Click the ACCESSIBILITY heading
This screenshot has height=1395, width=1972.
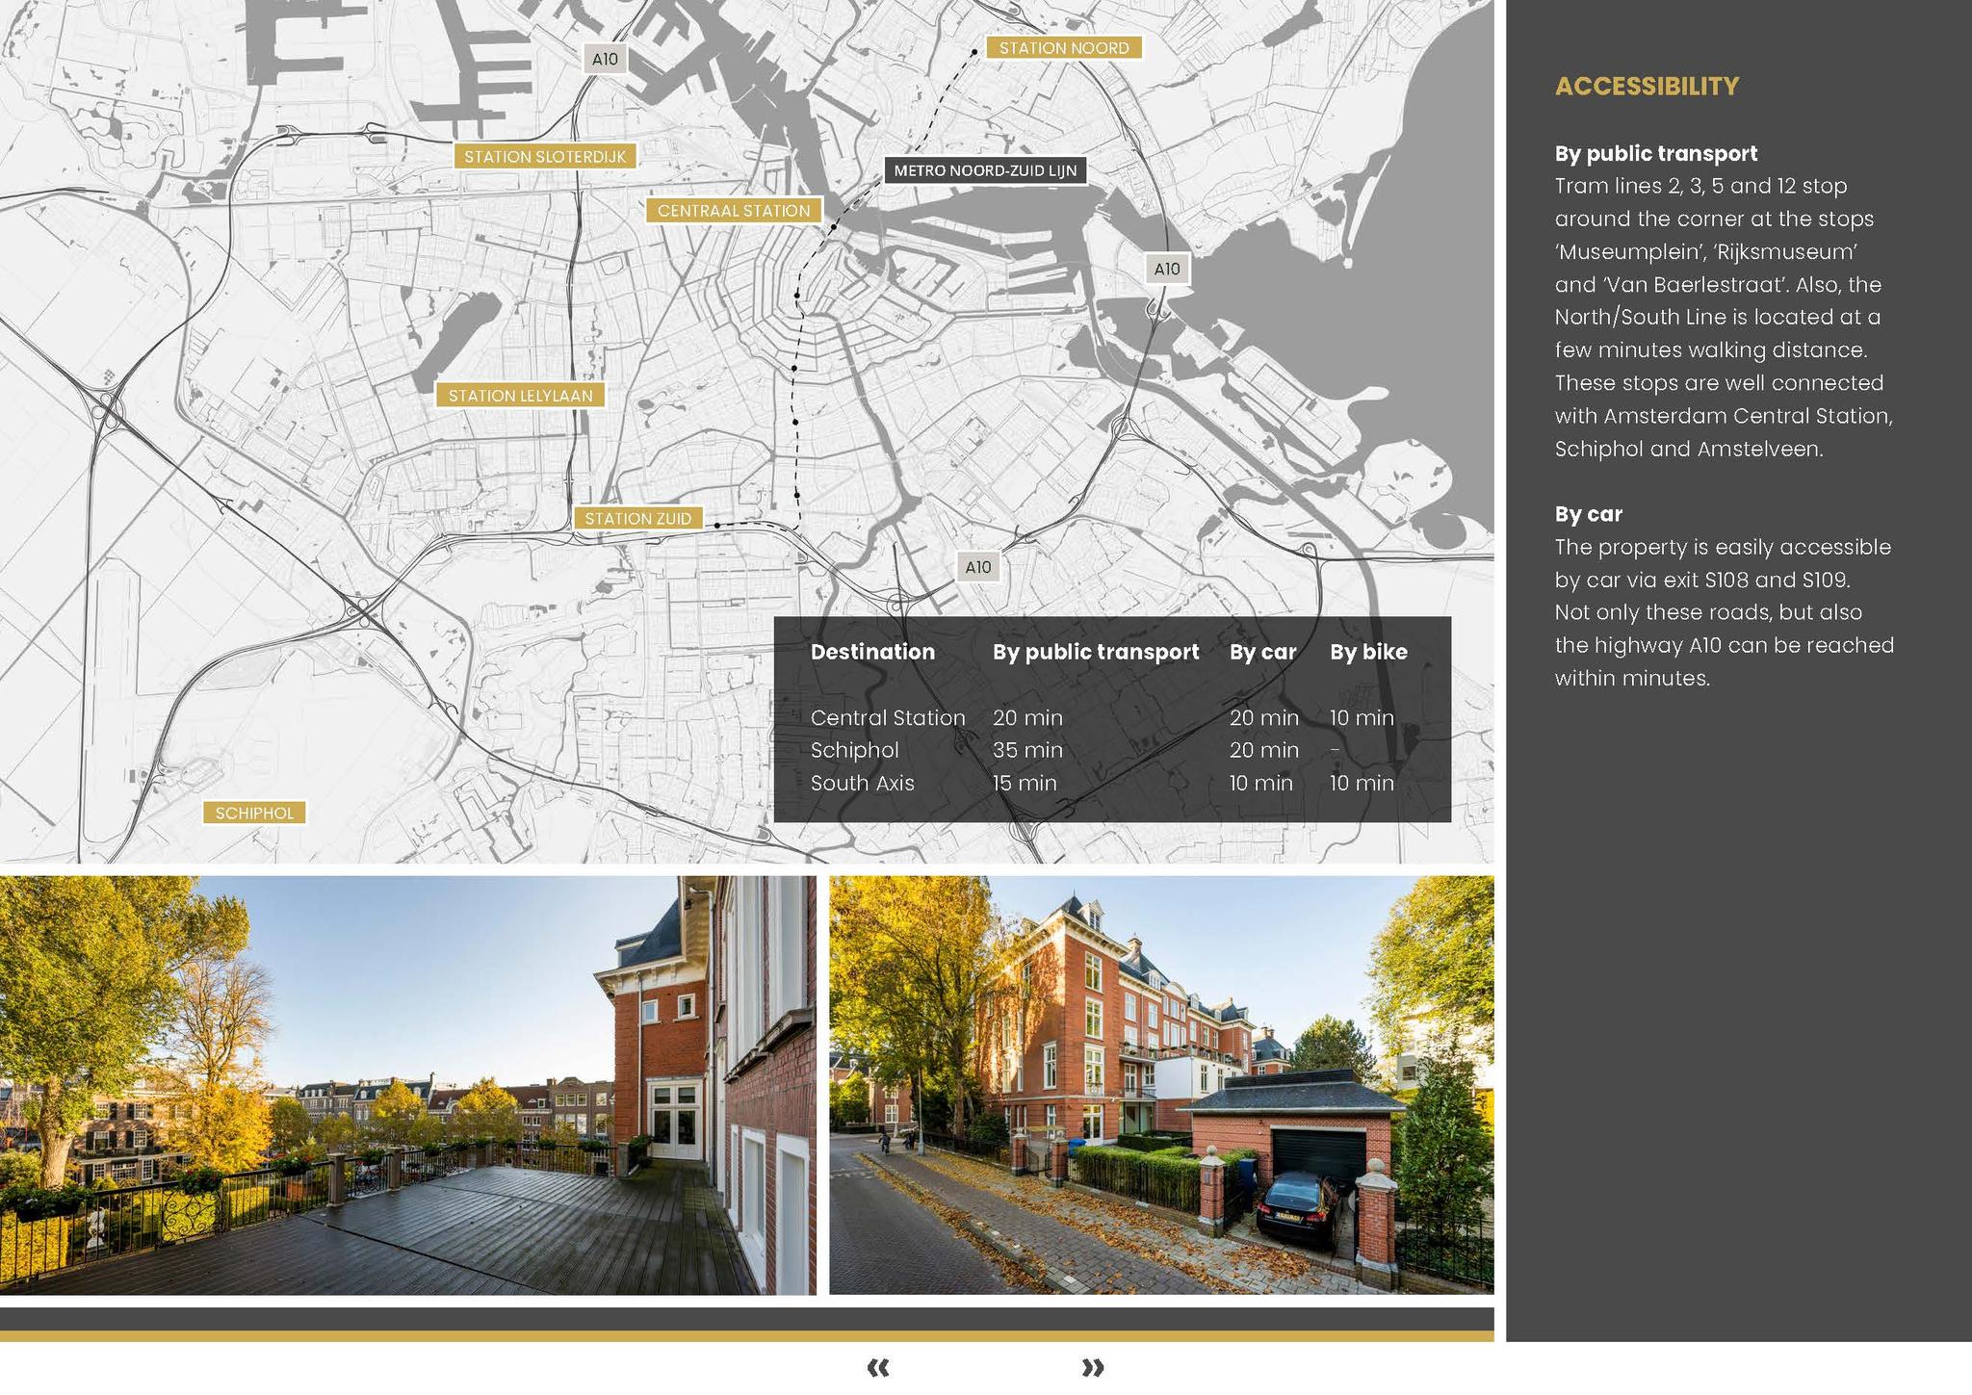(1647, 86)
